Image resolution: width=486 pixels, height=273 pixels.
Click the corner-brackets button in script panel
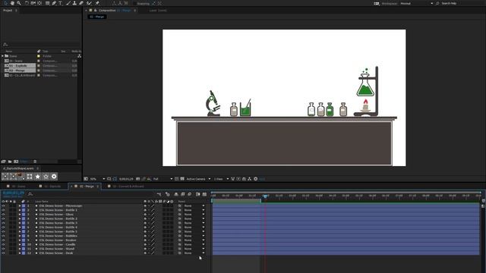click(x=30, y=177)
